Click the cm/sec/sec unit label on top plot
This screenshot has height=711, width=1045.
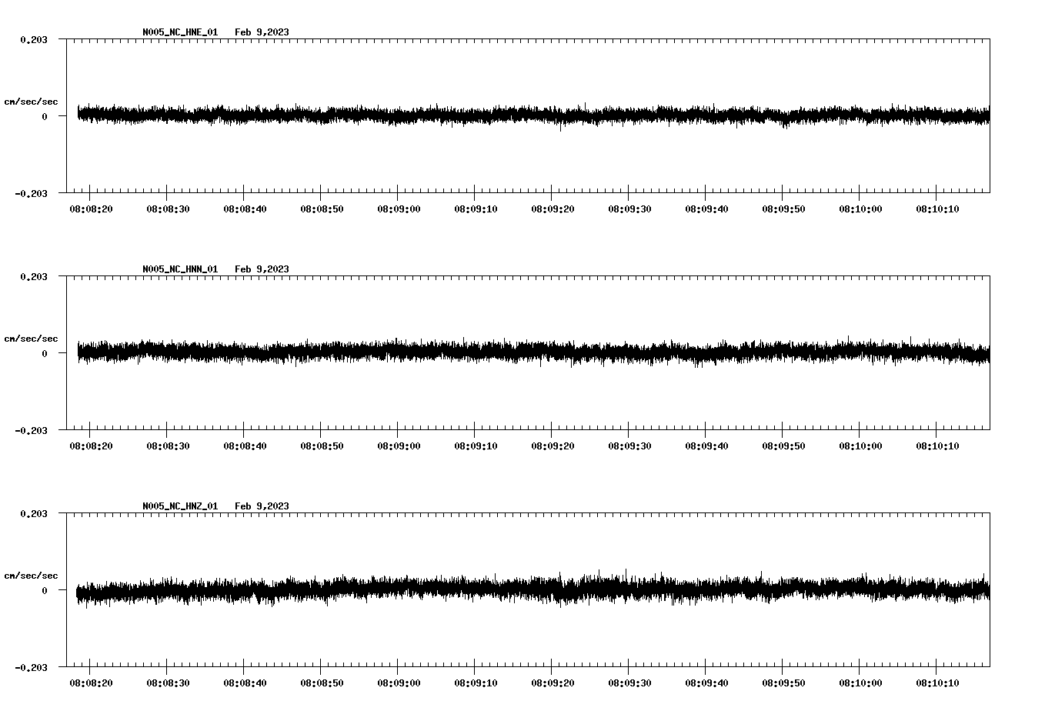[x=32, y=101]
